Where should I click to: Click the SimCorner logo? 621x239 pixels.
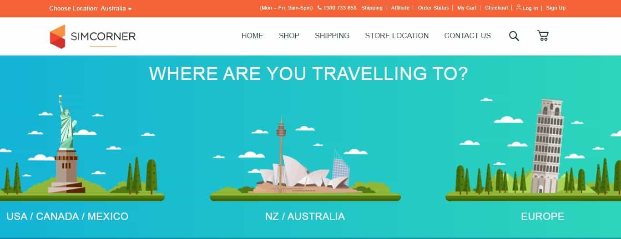(92, 36)
